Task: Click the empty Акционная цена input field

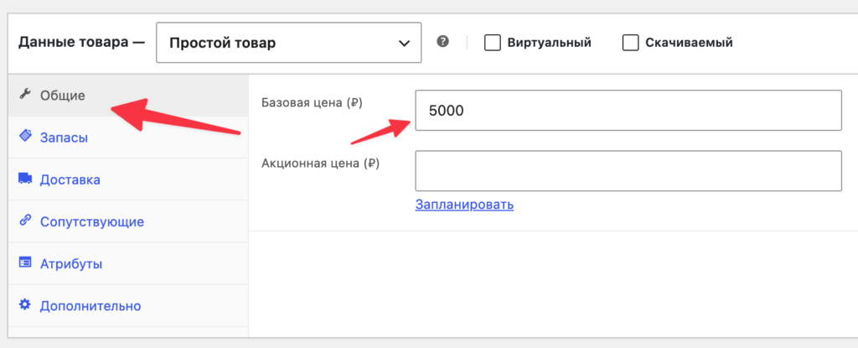Action: pos(628,171)
